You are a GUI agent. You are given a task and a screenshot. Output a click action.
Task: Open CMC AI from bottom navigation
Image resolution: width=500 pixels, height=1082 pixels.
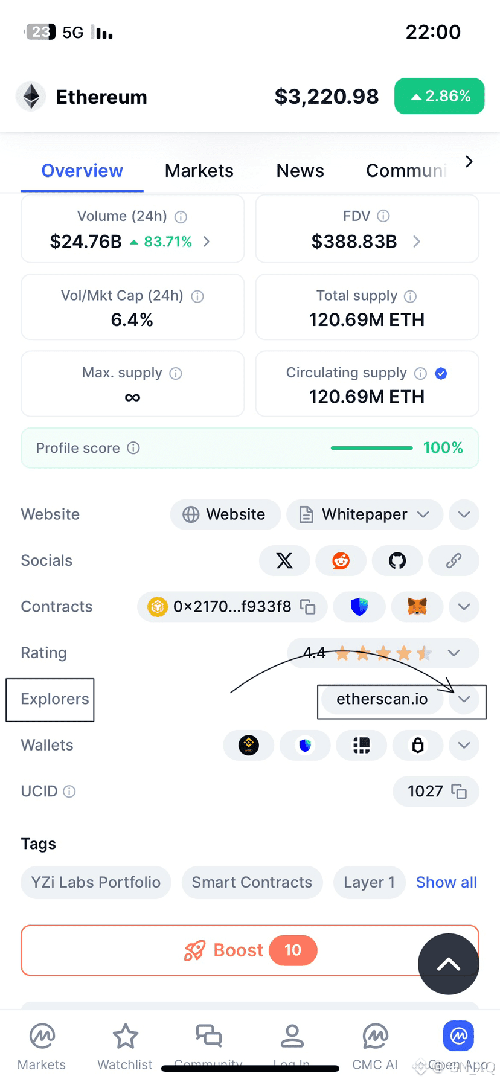tap(375, 1038)
